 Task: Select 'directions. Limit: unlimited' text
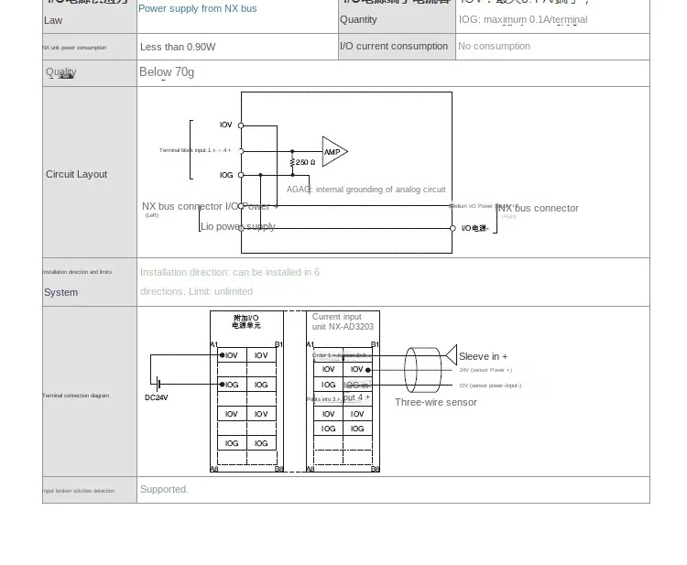tap(196, 292)
